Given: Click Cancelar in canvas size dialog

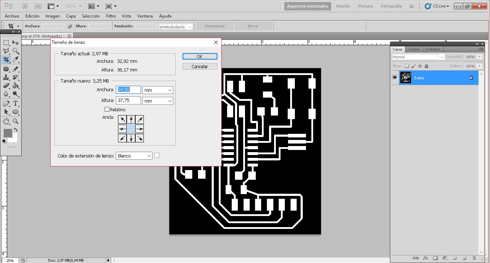Looking at the screenshot, I should point(200,66).
